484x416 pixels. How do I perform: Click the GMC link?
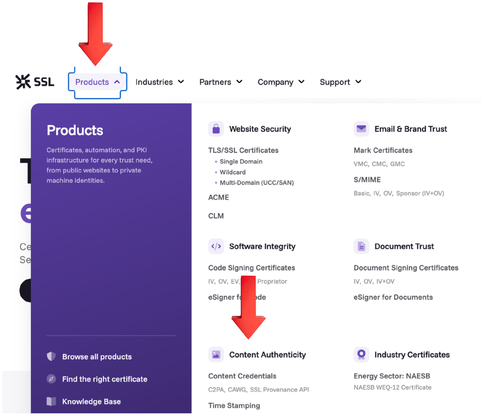[x=397, y=164]
